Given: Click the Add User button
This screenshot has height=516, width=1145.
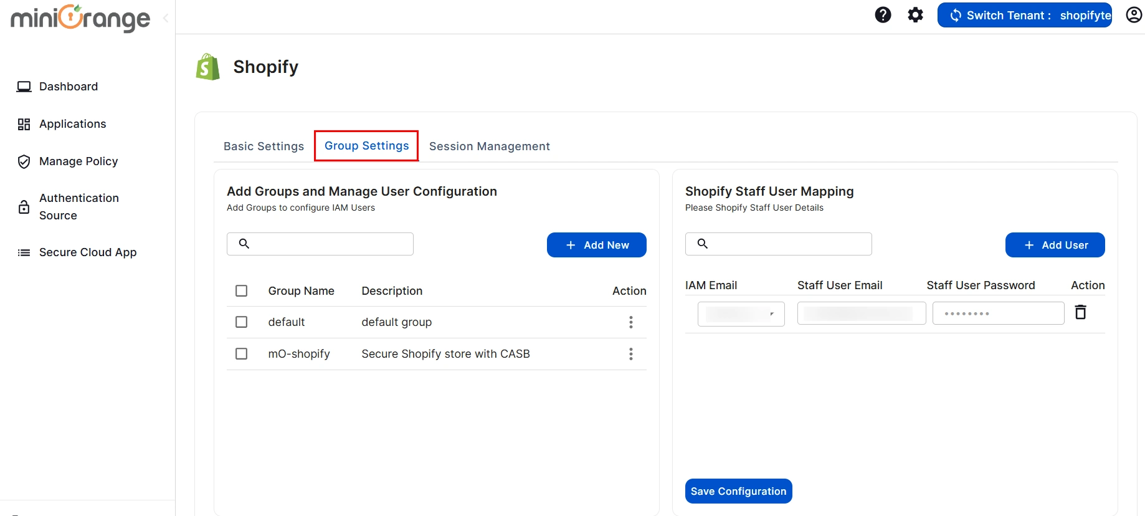Looking at the screenshot, I should pos(1055,245).
